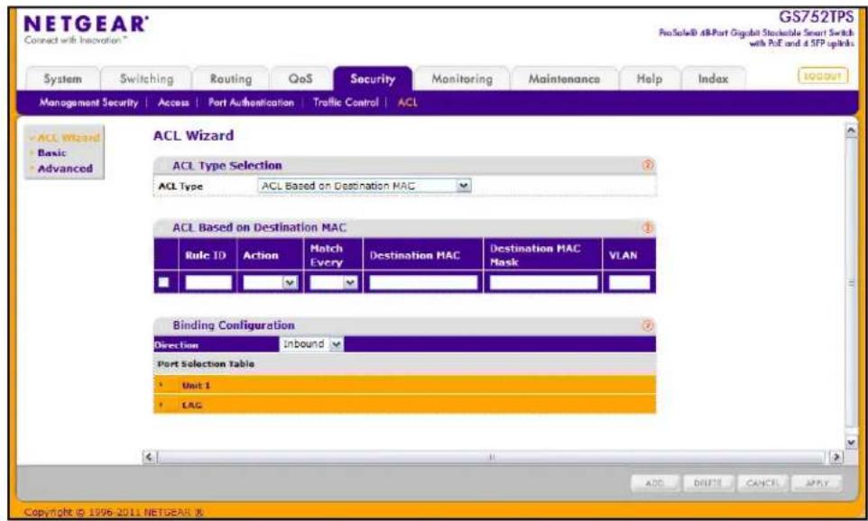Click the DELETE button
868x521 pixels.
[x=708, y=483]
